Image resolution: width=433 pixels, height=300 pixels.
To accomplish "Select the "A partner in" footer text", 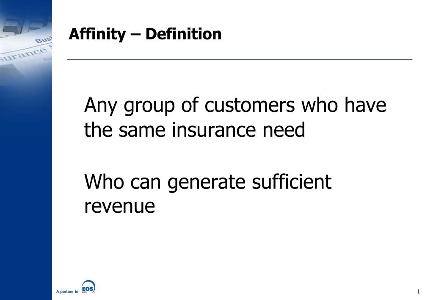I will pyautogui.click(x=67, y=292).
